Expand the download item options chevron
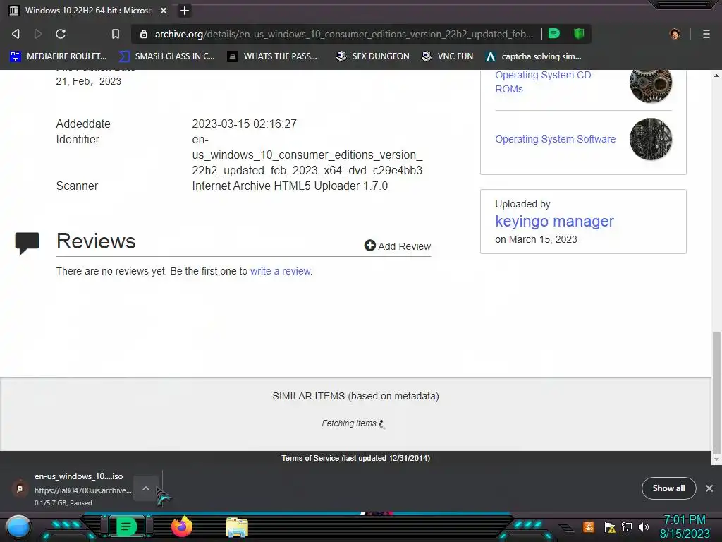The height and width of the screenshot is (542, 722). click(145, 488)
